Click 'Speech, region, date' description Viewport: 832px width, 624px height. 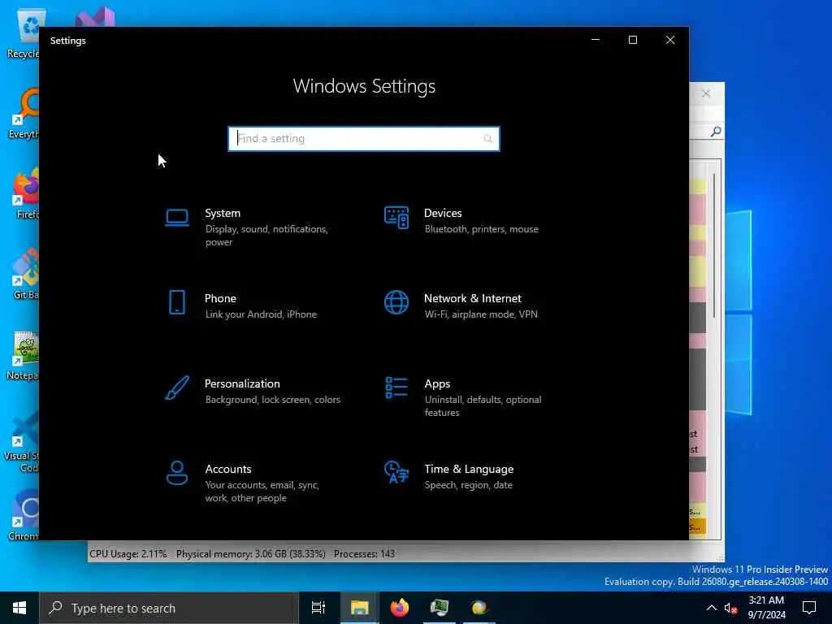coord(468,485)
